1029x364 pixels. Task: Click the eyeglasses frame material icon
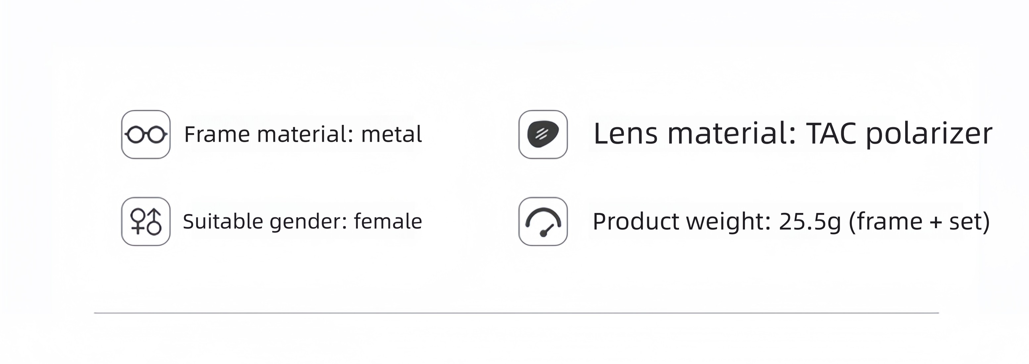tap(146, 134)
